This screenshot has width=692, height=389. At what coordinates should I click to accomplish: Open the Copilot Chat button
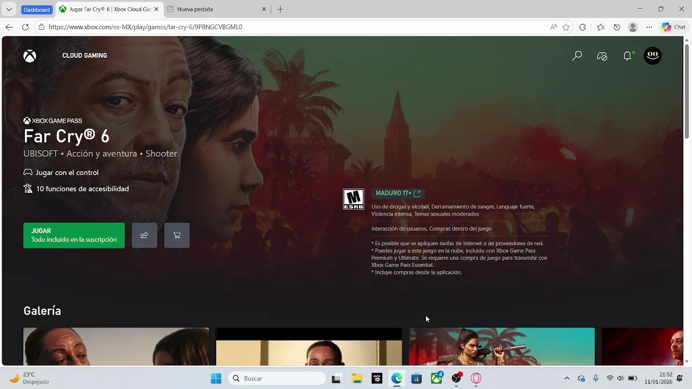click(674, 27)
